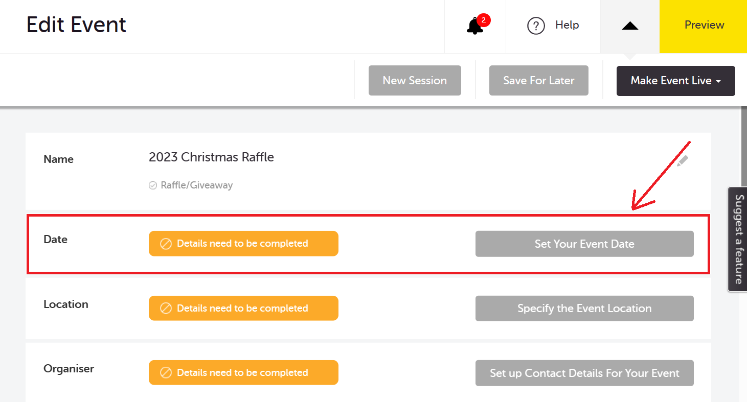
Task: Edit the event name using the pencil icon
Action: tap(683, 159)
